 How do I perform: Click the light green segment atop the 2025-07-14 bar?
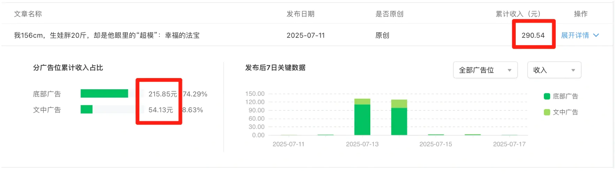399,104
